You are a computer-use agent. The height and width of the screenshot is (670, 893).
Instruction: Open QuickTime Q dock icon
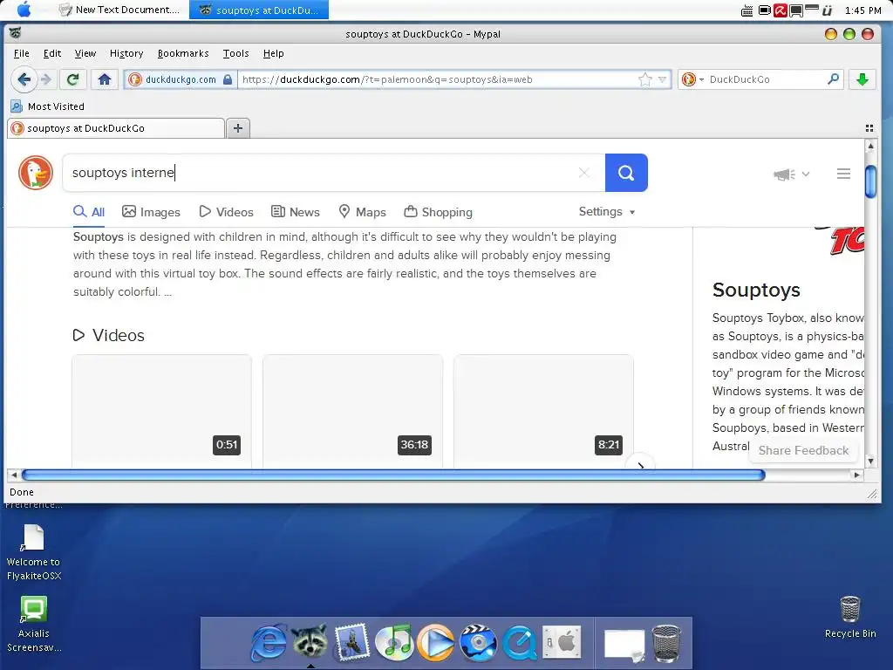point(520,643)
